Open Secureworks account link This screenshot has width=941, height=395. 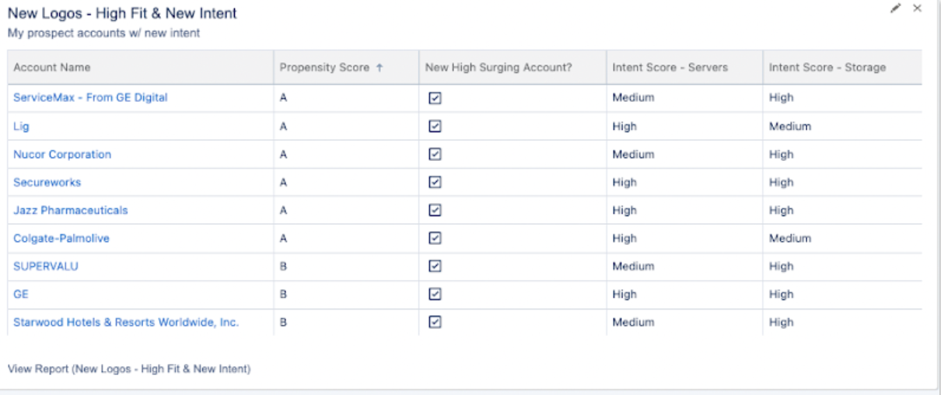[x=47, y=182]
